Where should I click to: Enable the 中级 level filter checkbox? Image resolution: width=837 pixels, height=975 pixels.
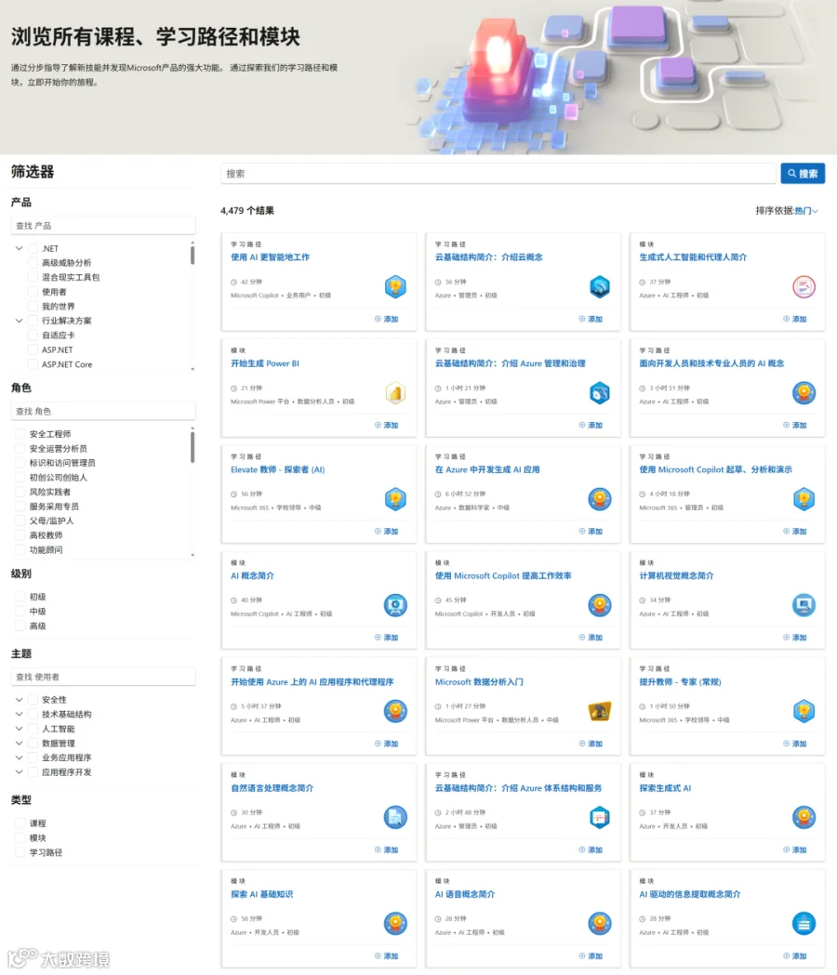(x=20, y=612)
